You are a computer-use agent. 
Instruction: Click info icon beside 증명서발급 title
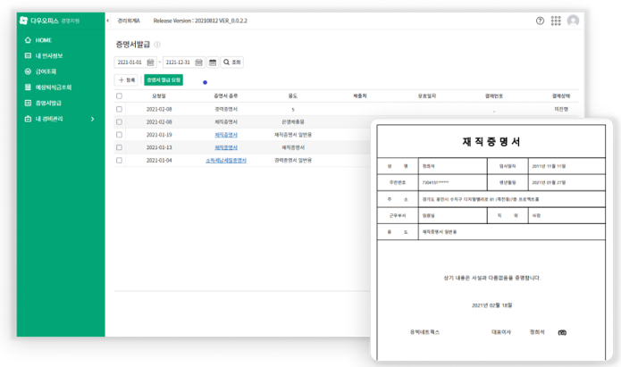(157, 45)
